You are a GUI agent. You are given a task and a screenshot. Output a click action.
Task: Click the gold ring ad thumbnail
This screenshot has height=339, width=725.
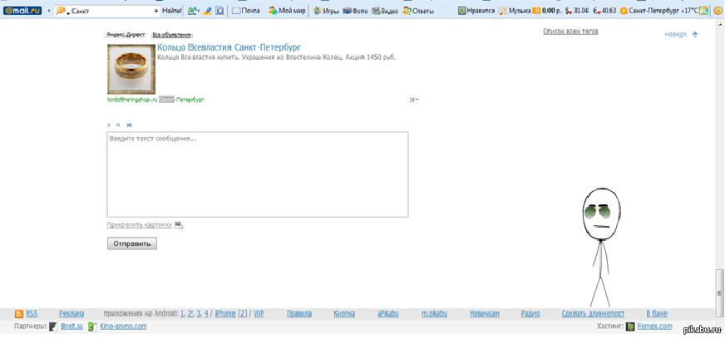click(x=131, y=69)
